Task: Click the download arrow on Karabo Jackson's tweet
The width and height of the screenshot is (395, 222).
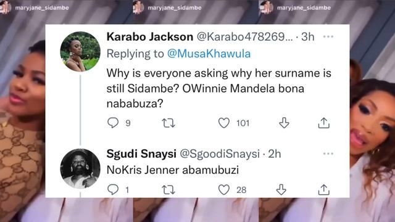Action: click(x=284, y=123)
